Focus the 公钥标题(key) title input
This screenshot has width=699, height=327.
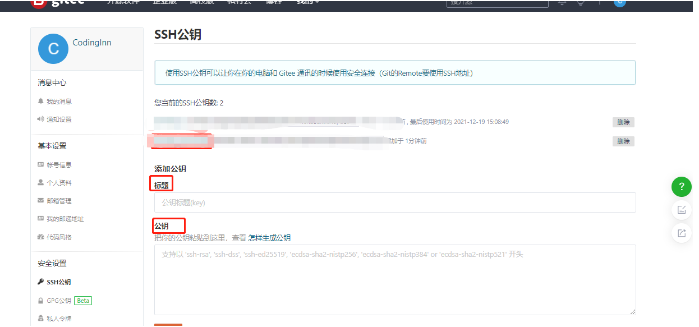click(x=395, y=202)
